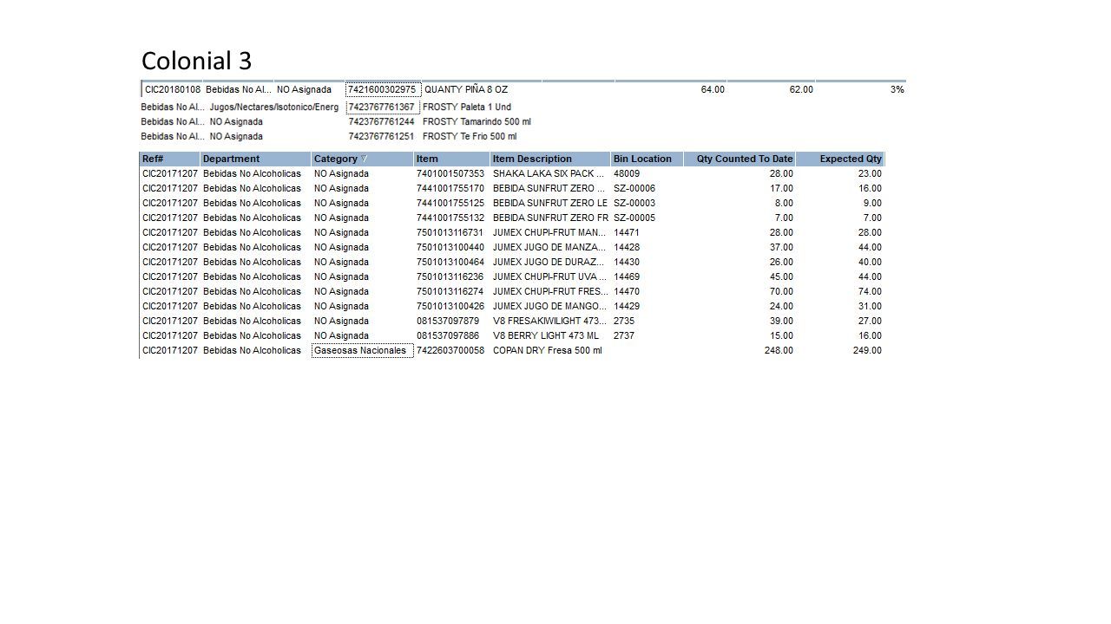Viewport: 1111px width, 624px height.
Task: Click the 64.00 value in top row
Action: (x=713, y=89)
